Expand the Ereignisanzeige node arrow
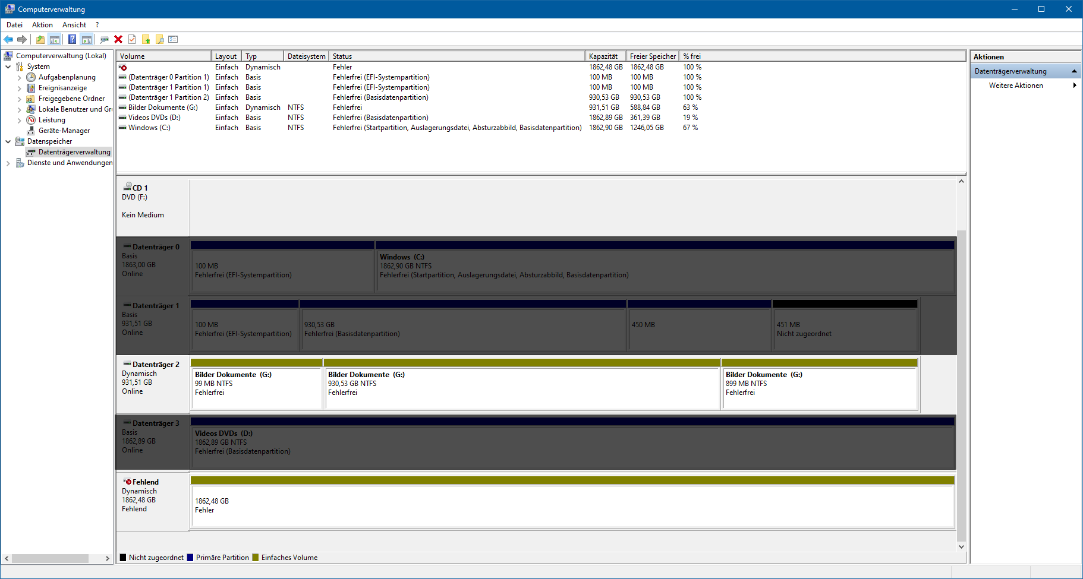 coord(19,88)
